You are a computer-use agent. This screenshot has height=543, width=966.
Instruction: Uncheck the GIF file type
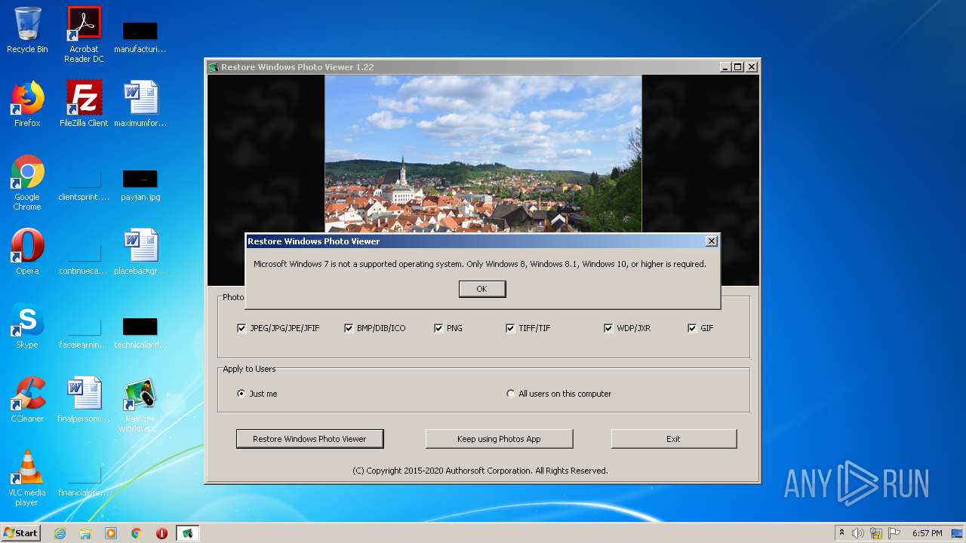(x=692, y=328)
